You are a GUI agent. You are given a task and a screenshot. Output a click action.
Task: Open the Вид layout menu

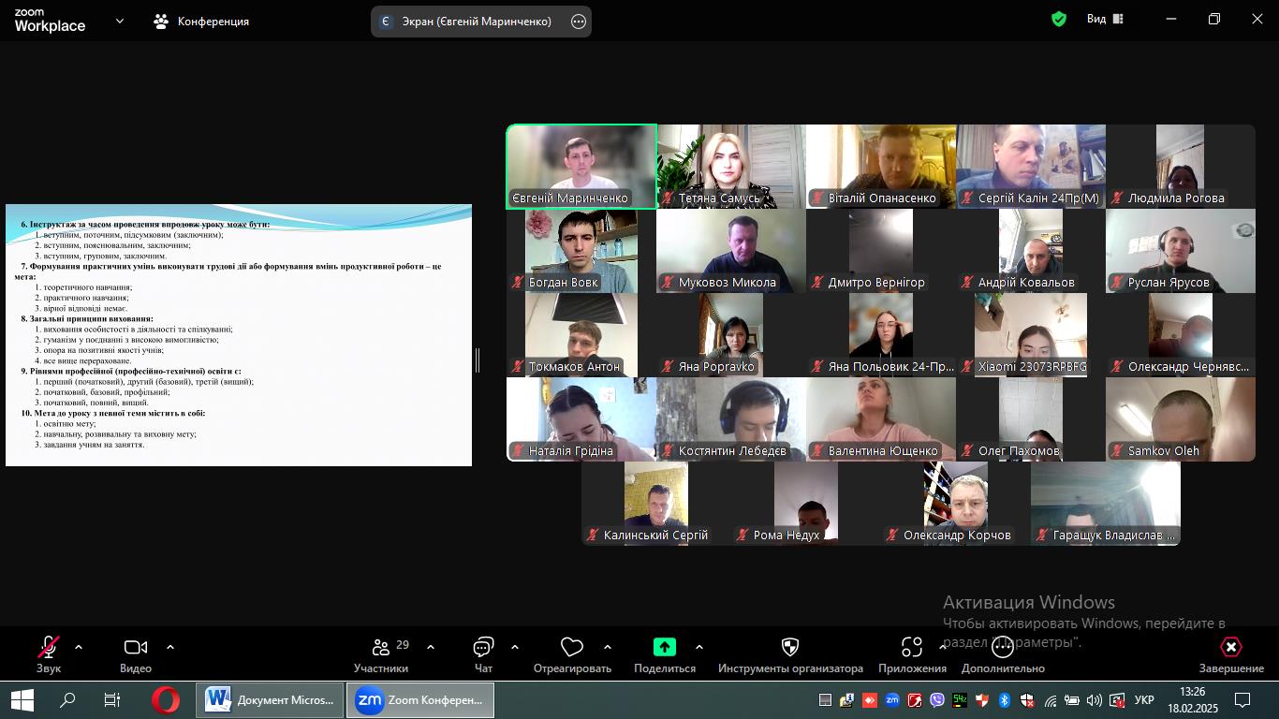point(1105,19)
